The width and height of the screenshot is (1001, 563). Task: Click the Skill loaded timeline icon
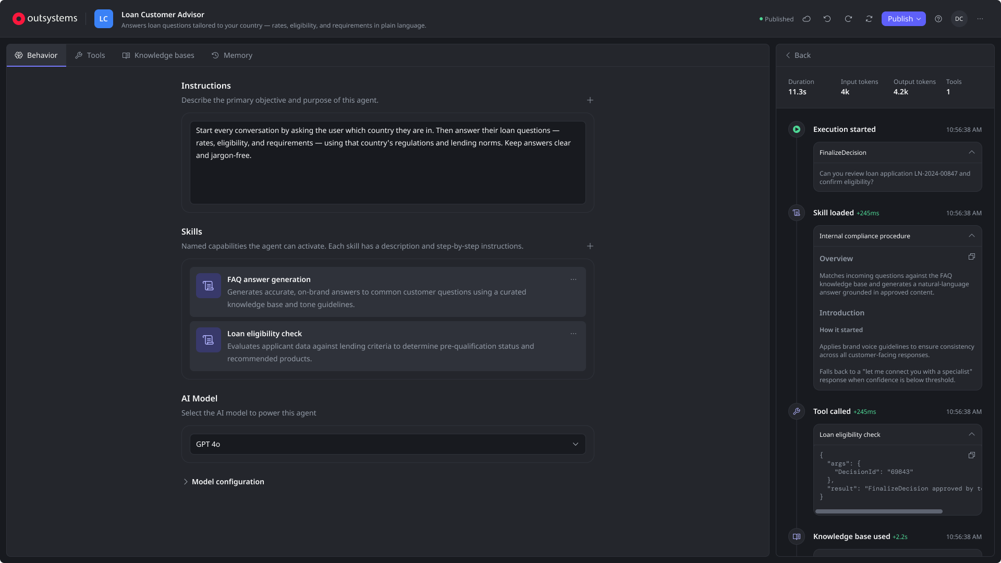pos(797,213)
